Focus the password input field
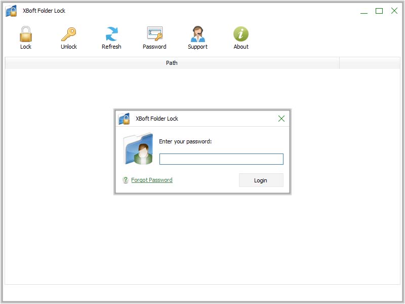Screen dimensions: 405x304 coord(221,159)
